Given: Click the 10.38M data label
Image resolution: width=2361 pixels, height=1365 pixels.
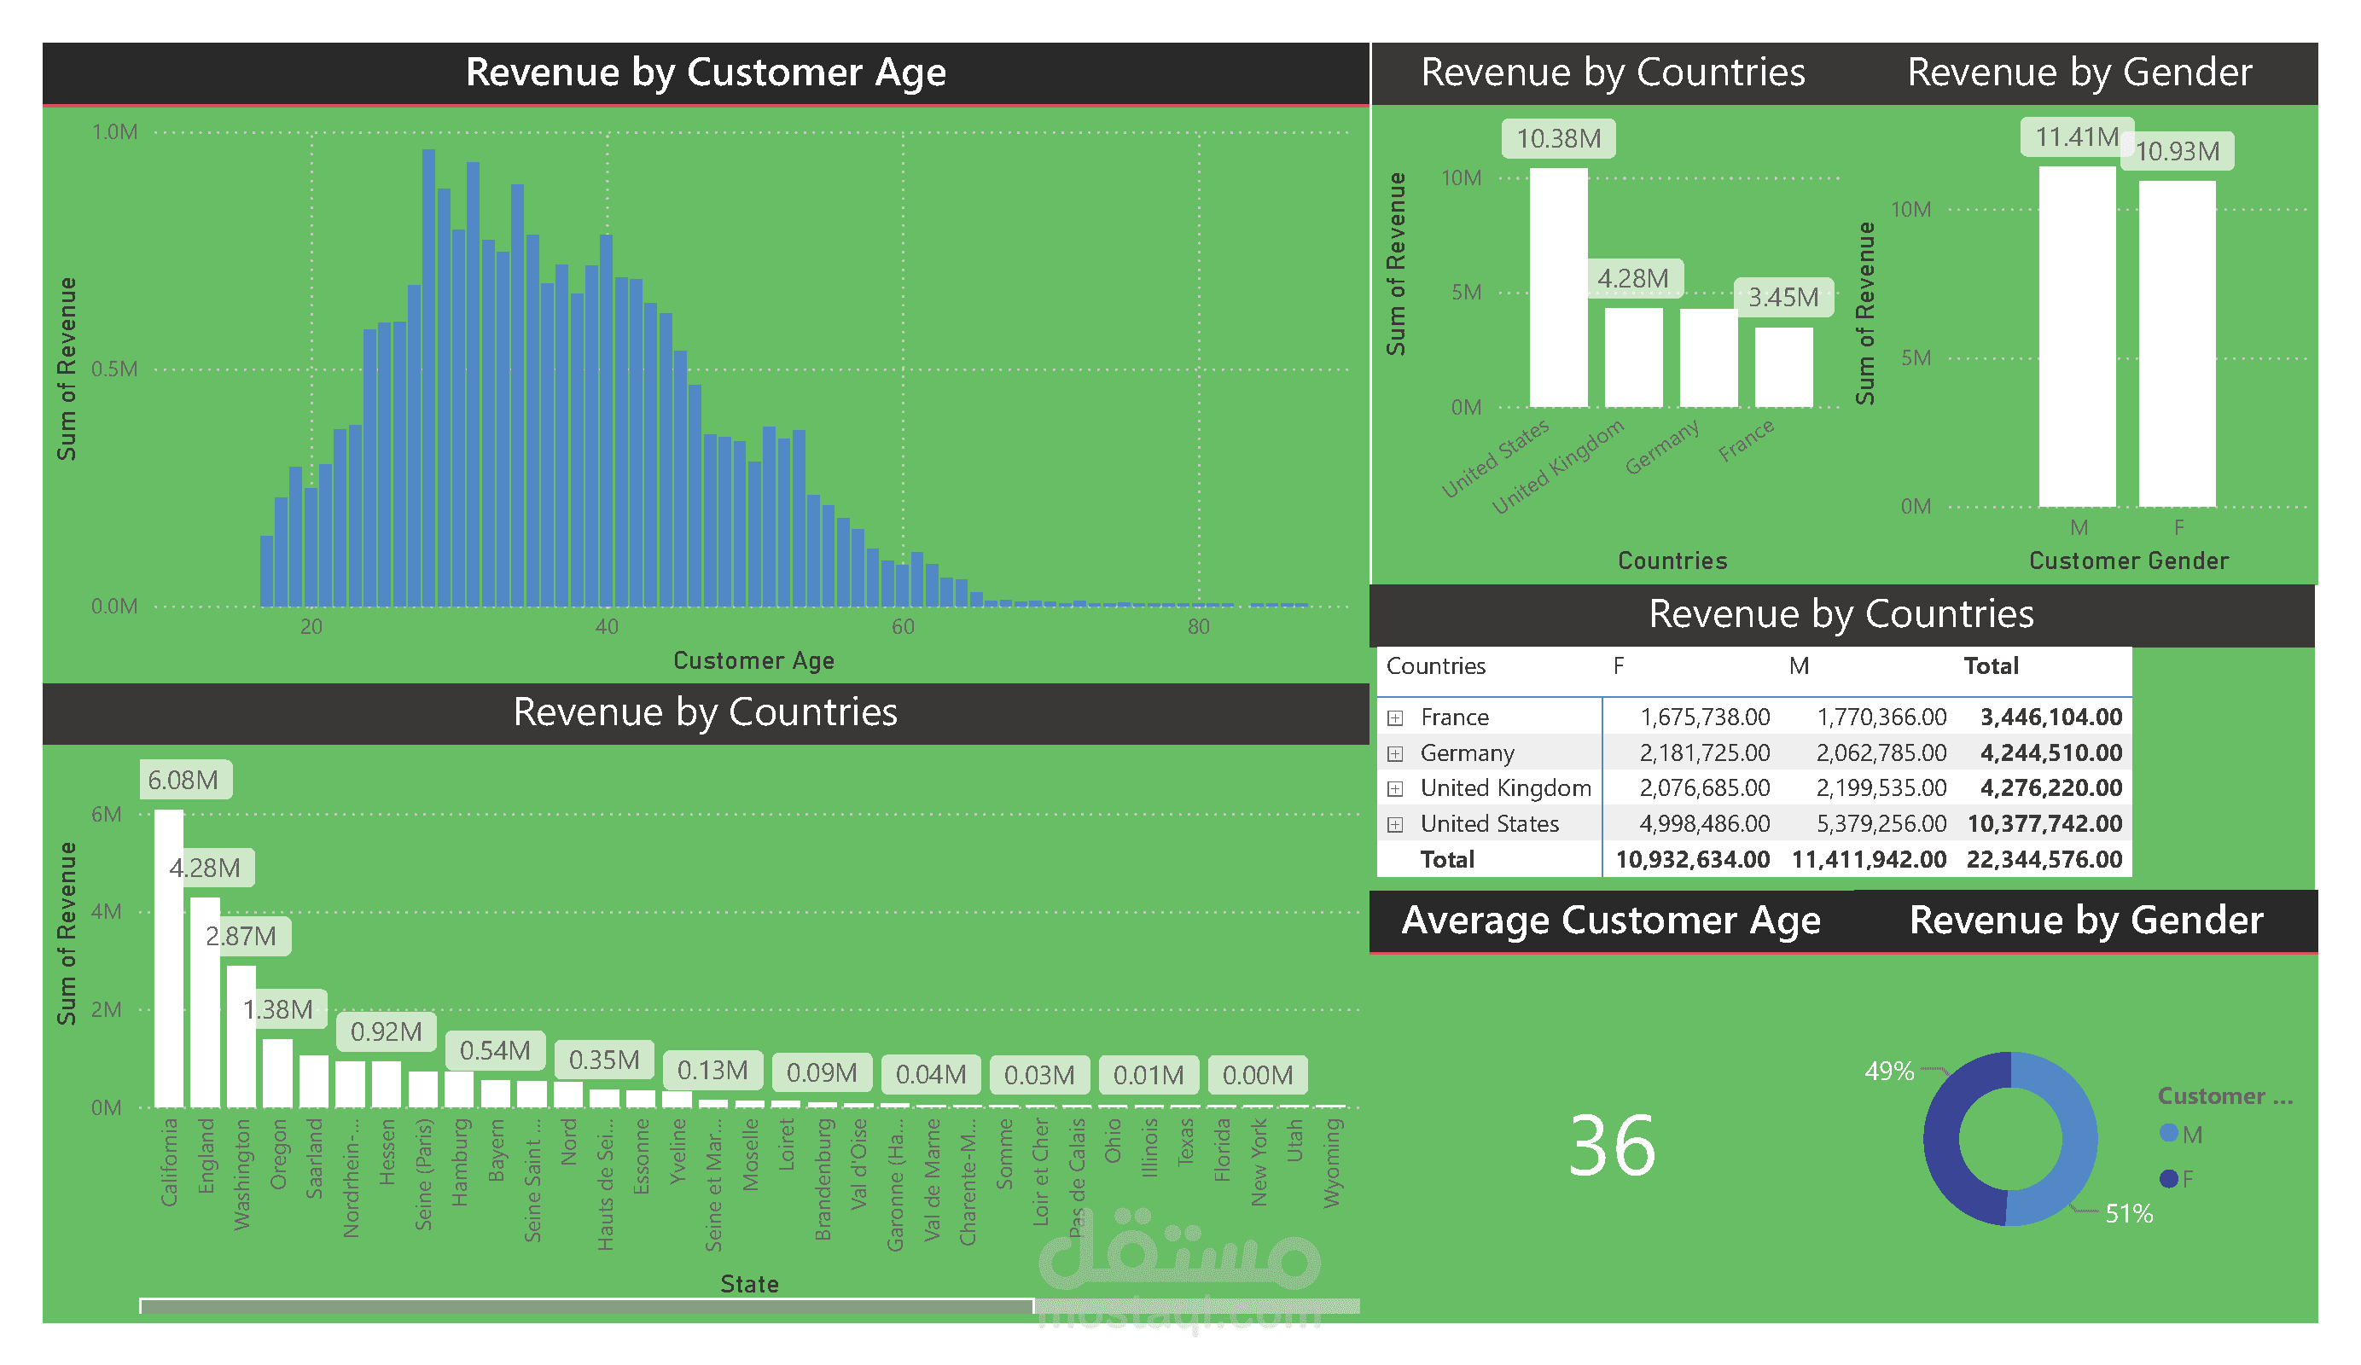Looking at the screenshot, I should pyautogui.click(x=1559, y=139).
